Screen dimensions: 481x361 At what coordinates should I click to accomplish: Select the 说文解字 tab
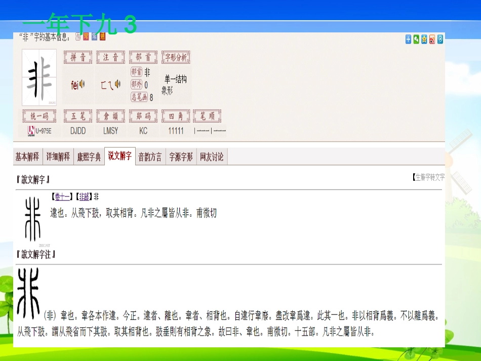pyautogui.click(x=120, y=156)
